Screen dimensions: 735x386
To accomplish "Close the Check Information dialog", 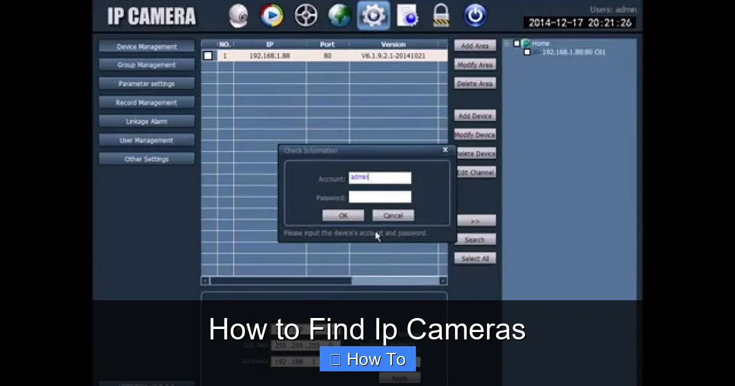I will coord(445,149).
